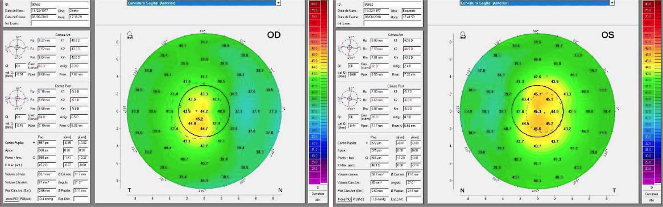Screen dimensions: 663x207
Task: Select the OS posterior cornea axis diagram
Action: (349, 98)
